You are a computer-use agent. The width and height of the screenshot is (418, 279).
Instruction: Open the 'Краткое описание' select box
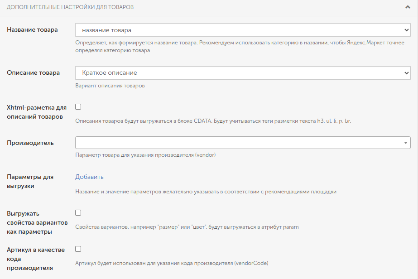tap(243, 73)
